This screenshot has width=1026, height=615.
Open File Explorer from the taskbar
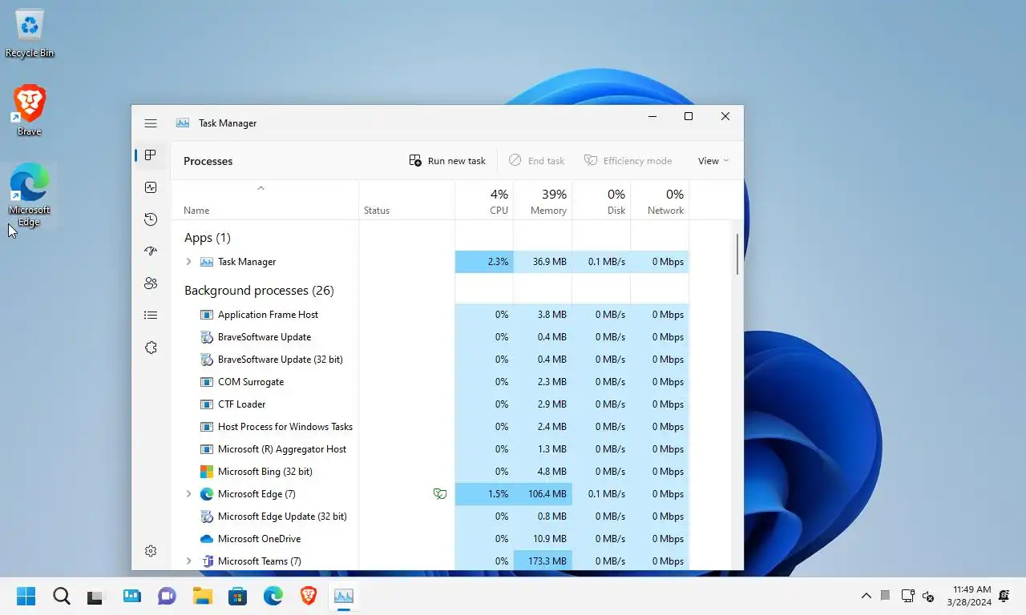tap(202, 596)
